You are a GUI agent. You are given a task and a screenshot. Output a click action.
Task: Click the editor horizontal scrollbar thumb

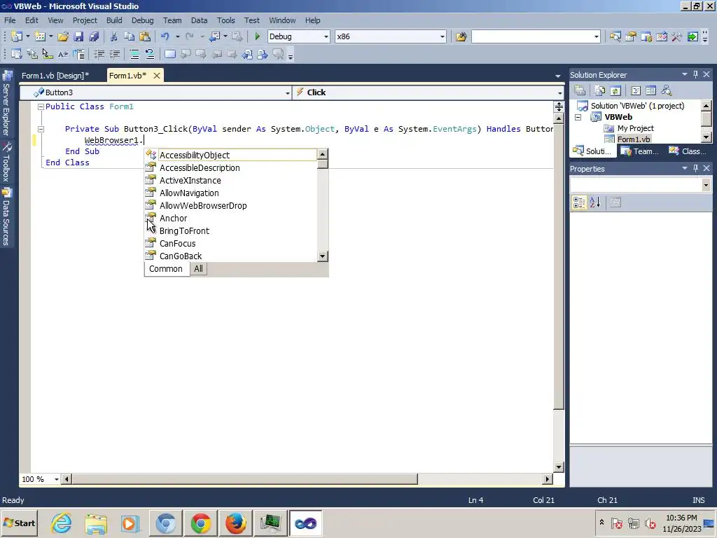tap(244, 479)
